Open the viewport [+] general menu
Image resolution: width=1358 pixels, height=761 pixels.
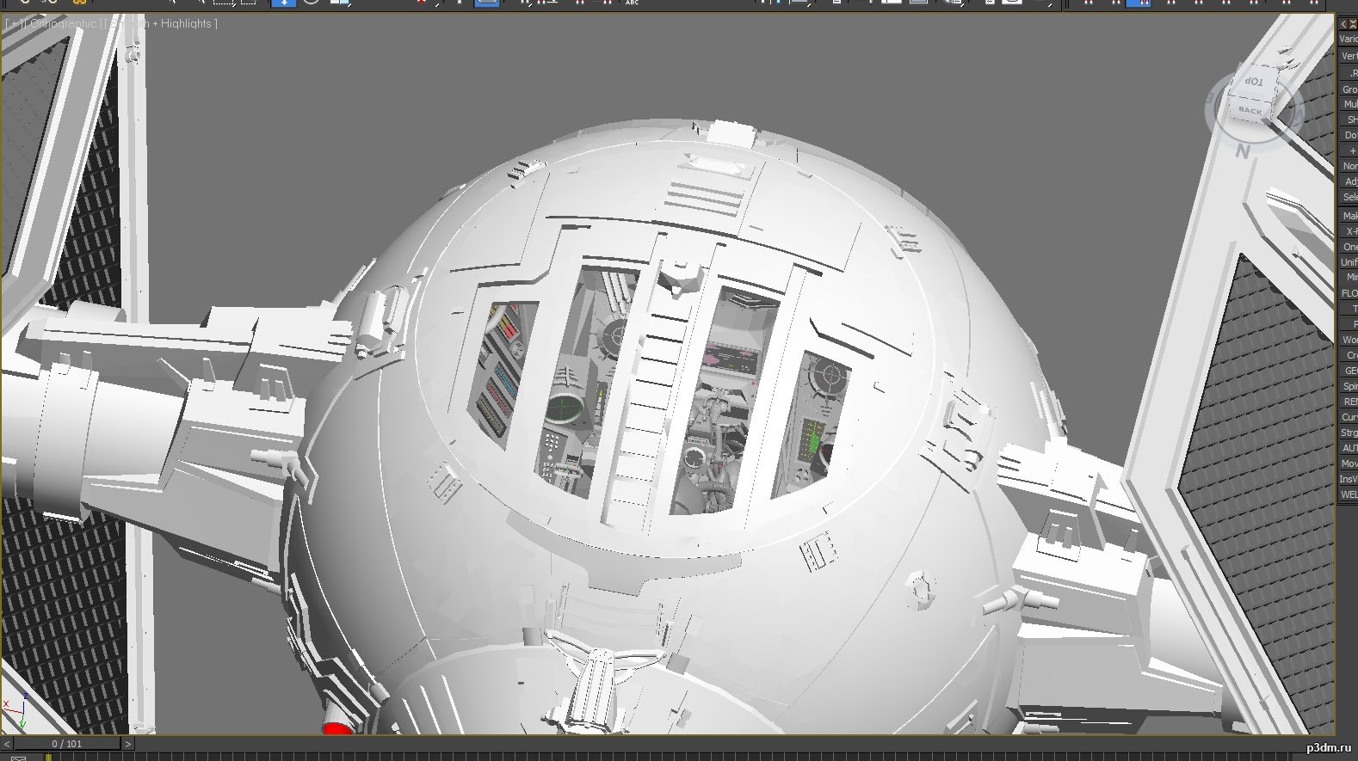15,24
